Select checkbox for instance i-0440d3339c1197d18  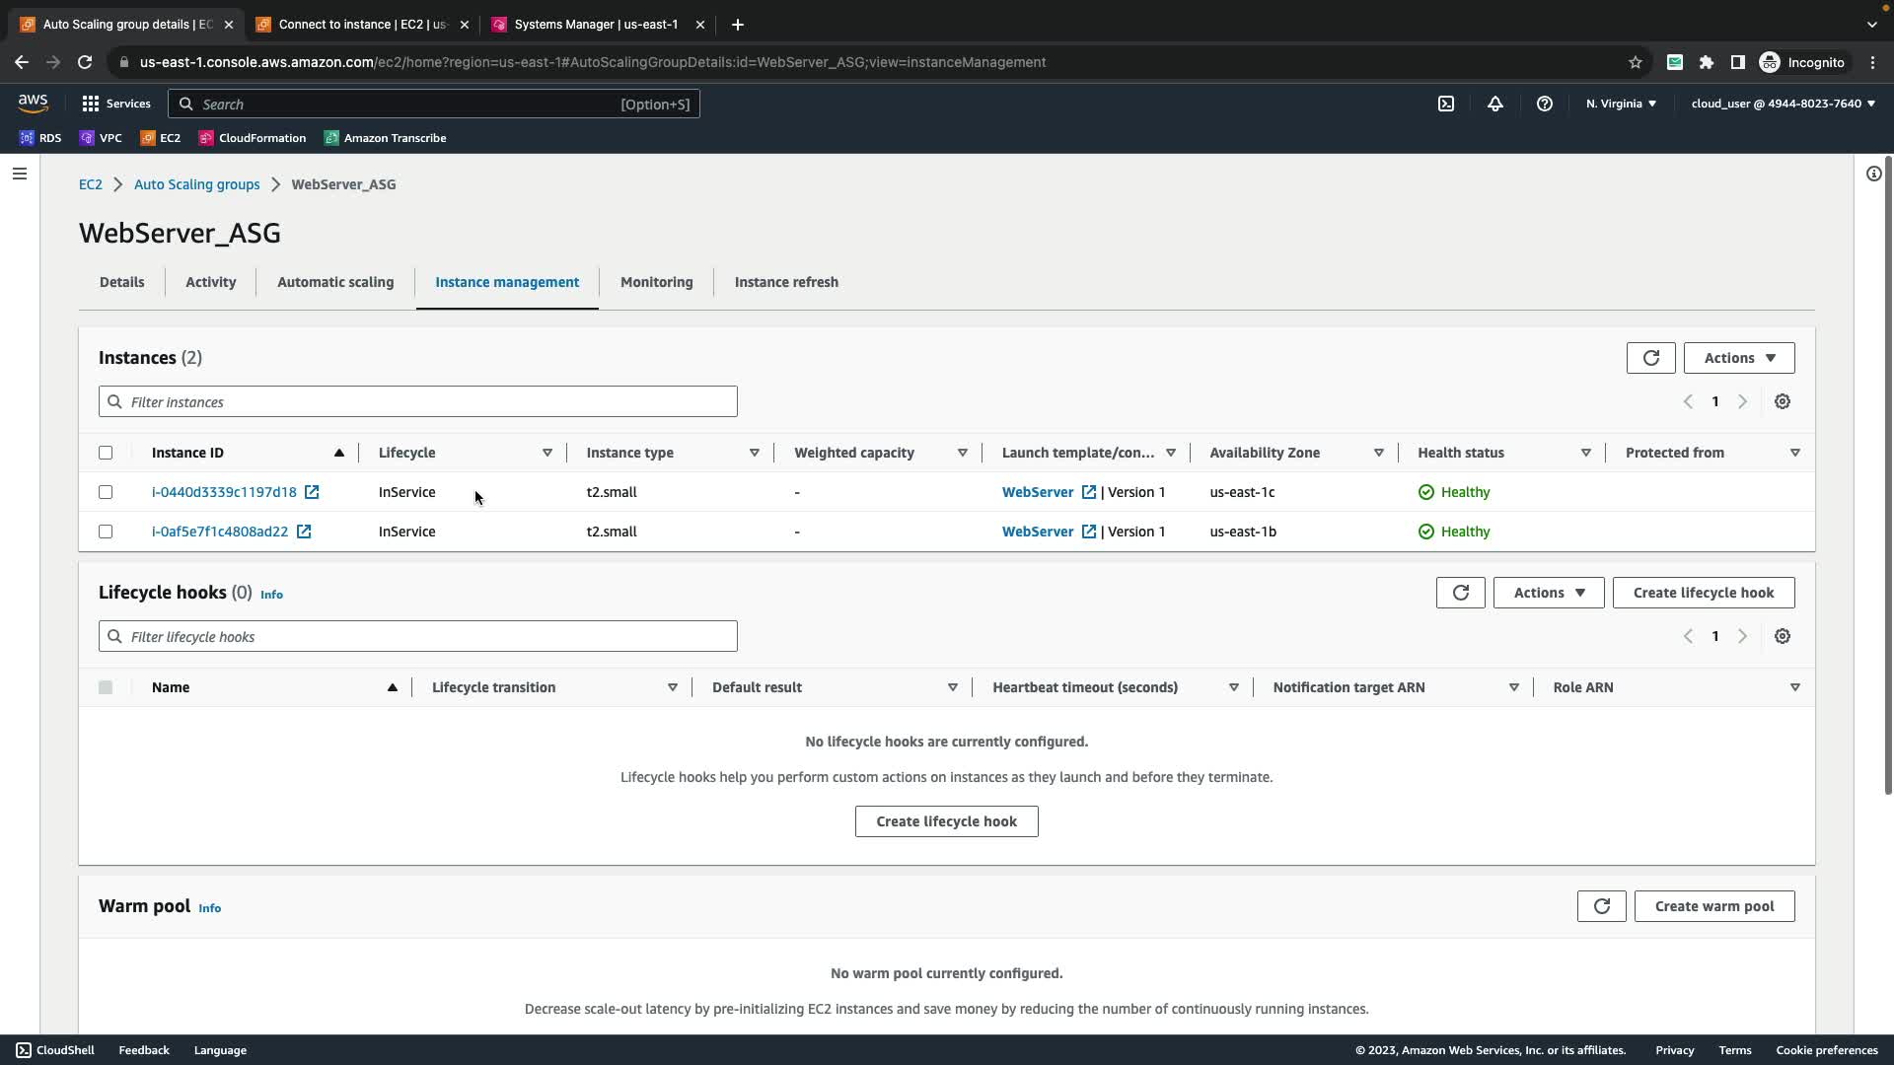tap(106, 492)
